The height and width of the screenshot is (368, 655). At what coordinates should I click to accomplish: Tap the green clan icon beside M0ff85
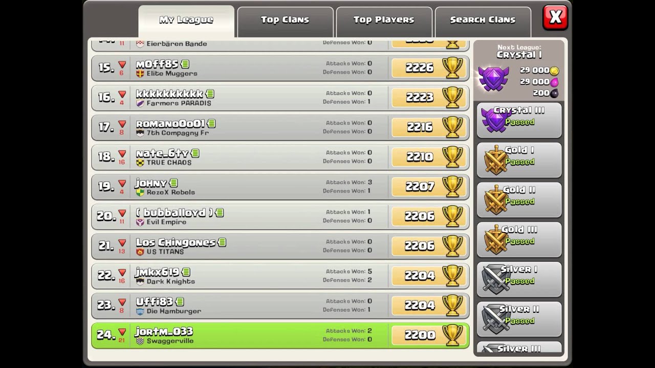[185, 64]
